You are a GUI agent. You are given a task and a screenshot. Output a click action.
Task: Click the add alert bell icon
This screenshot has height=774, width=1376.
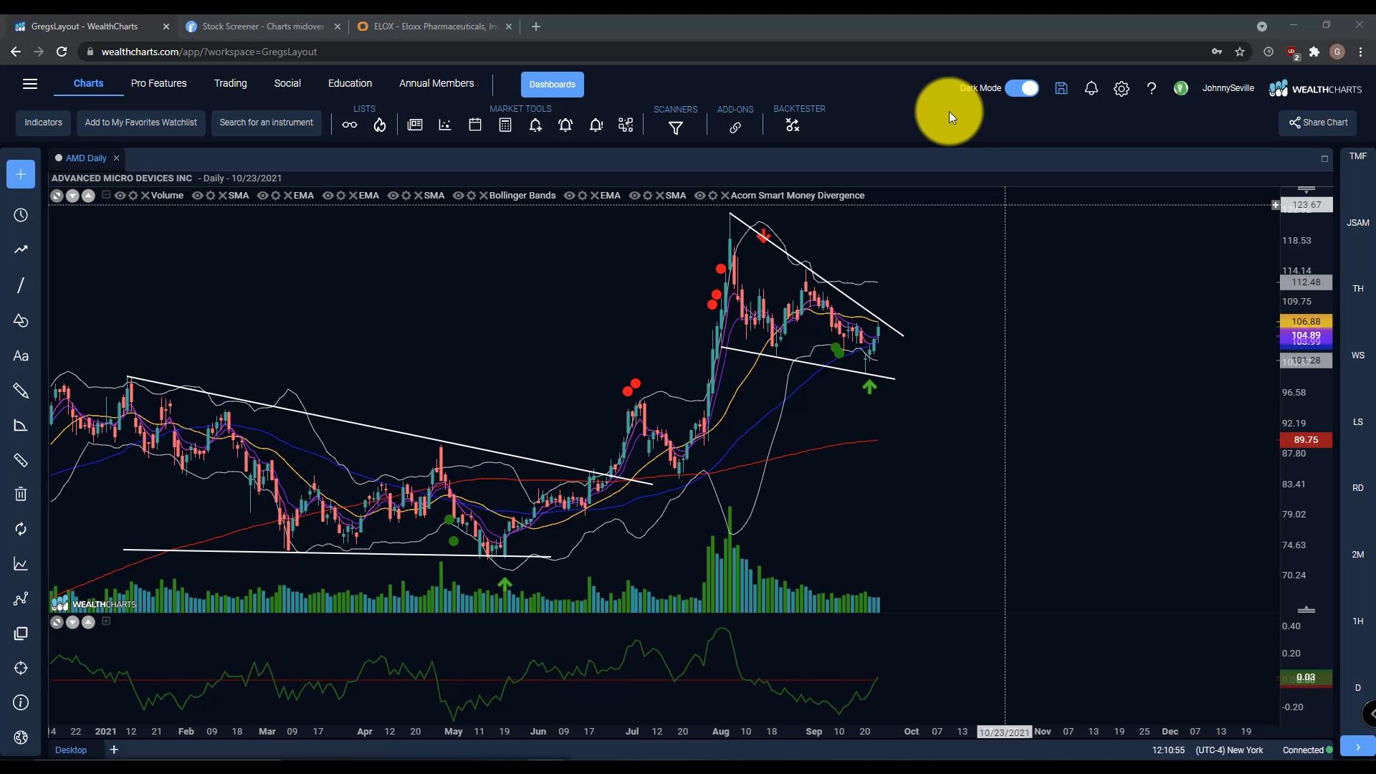535,125
